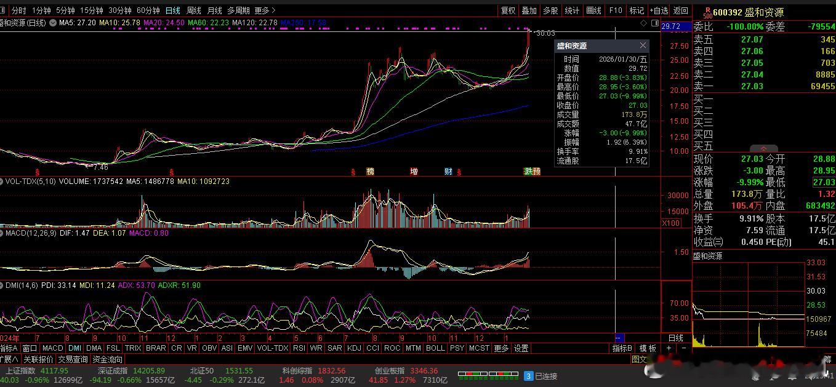Open the MA settings round dropdown icon

click(x=53, y=23)
